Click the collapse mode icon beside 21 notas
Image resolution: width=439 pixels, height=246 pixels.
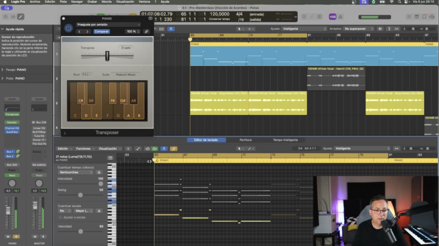[x=110, y=158]
